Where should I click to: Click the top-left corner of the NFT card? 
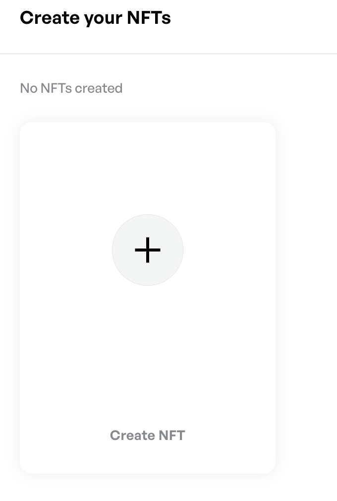[28, 130]
